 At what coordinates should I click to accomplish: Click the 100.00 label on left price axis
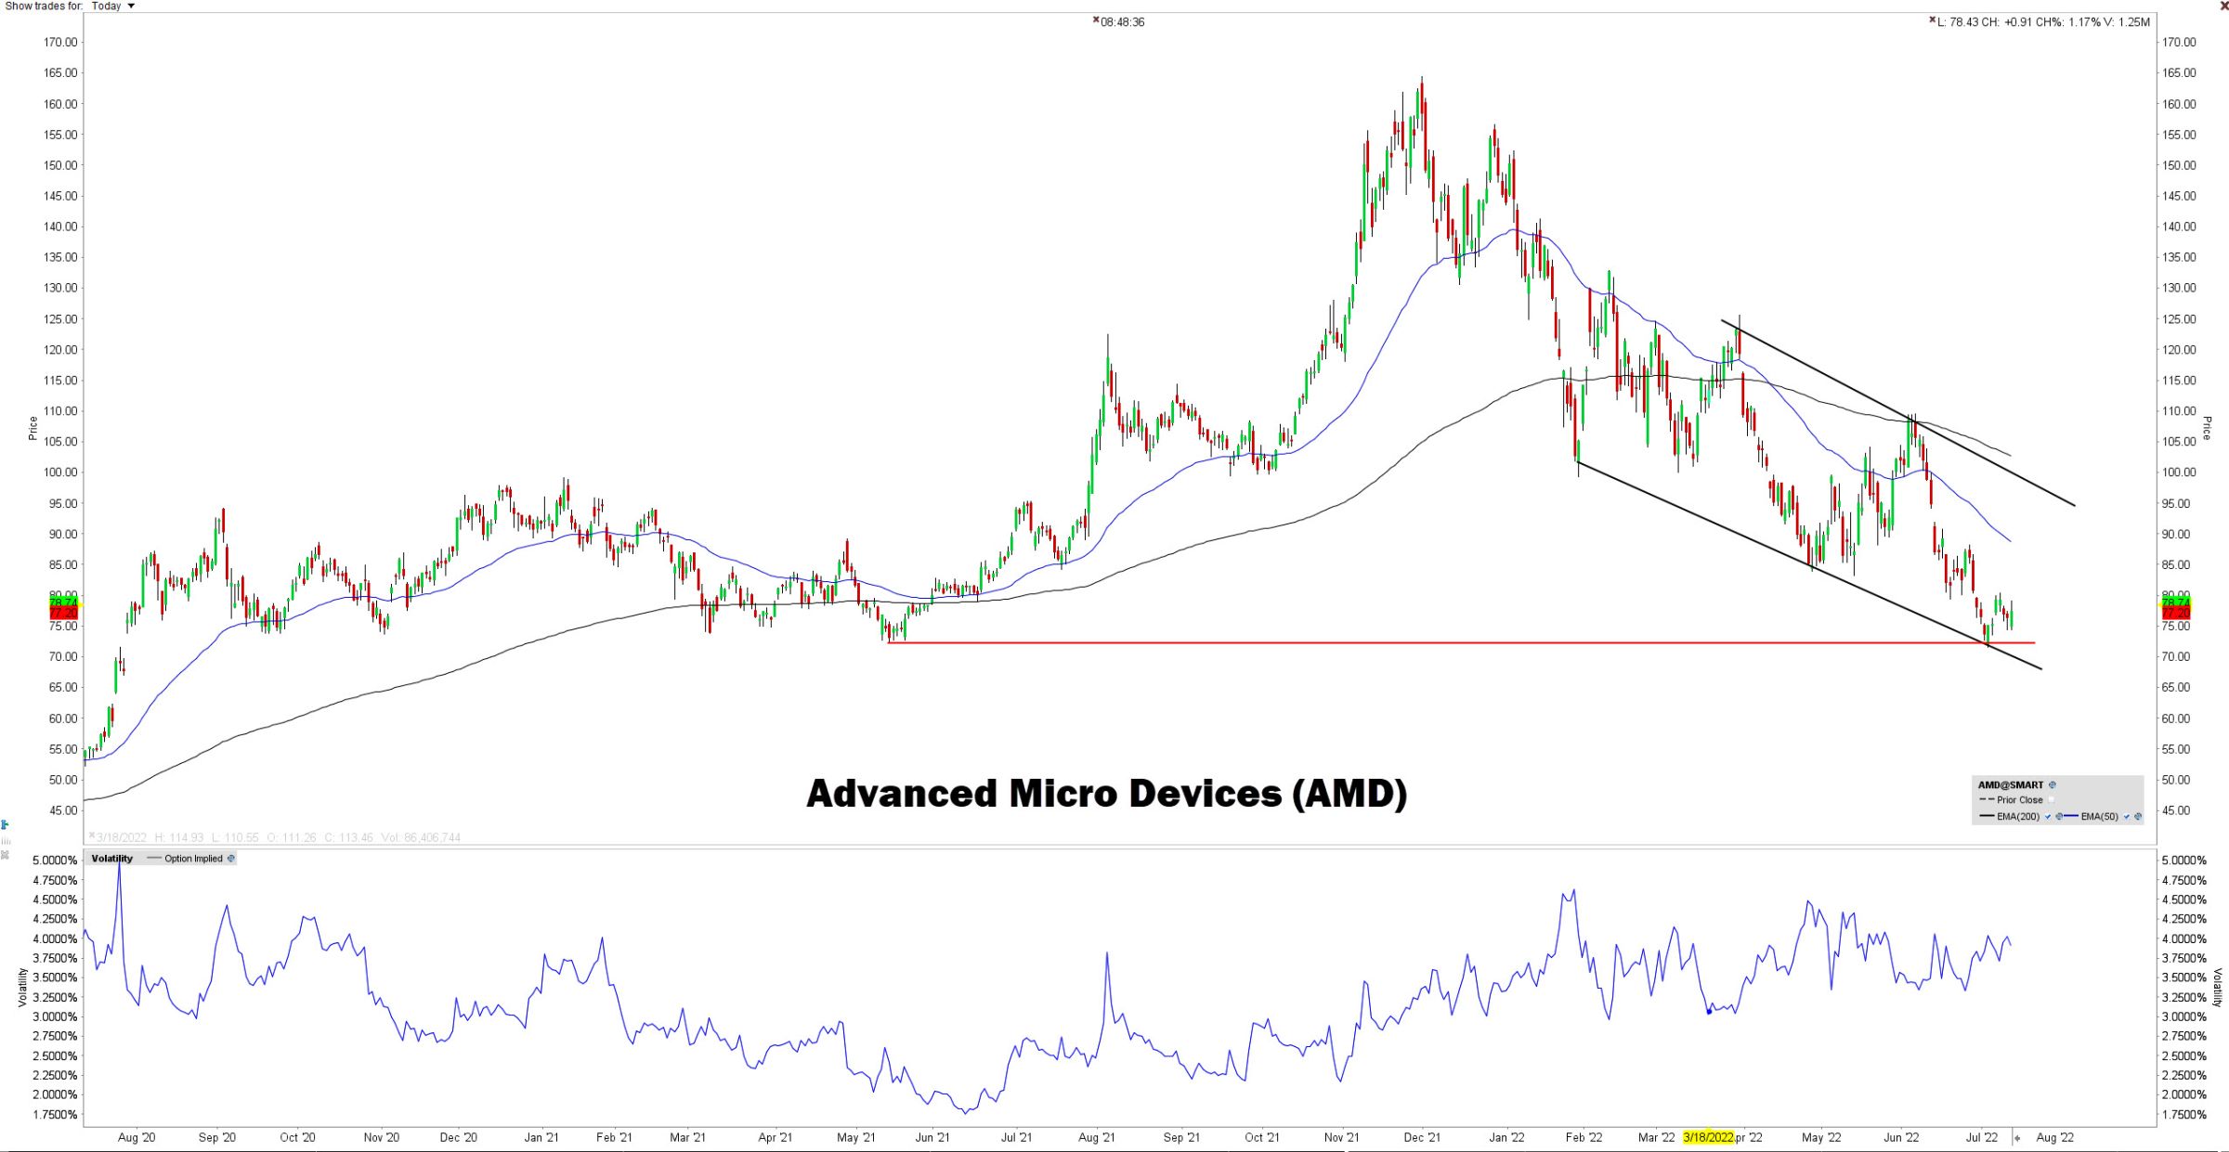point(60,472)
